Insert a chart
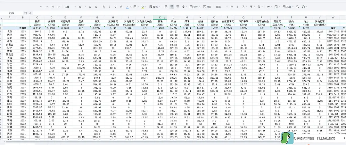346x145 pixels. (x=268, y=7)
